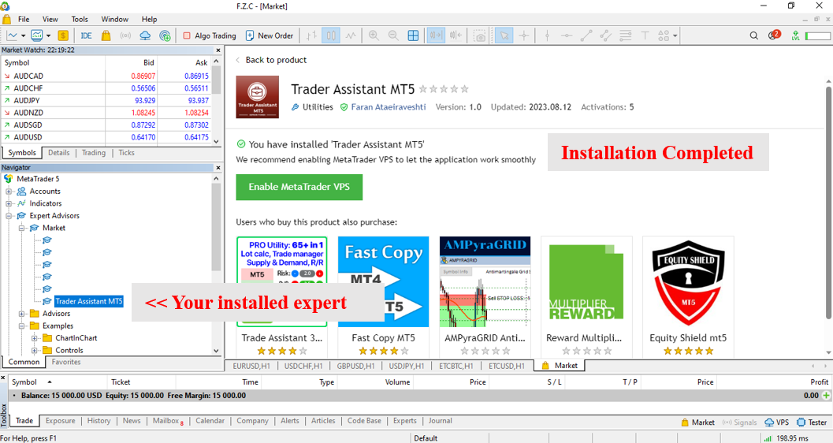Click the green LVL indicator icon
The width and height of the screenshot is (833, 443).
(795, 35)
